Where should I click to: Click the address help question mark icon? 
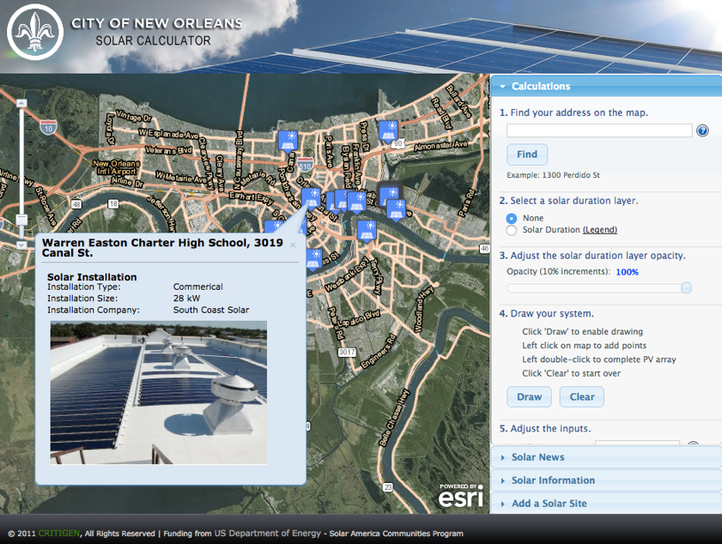click(x=702, y=130)
